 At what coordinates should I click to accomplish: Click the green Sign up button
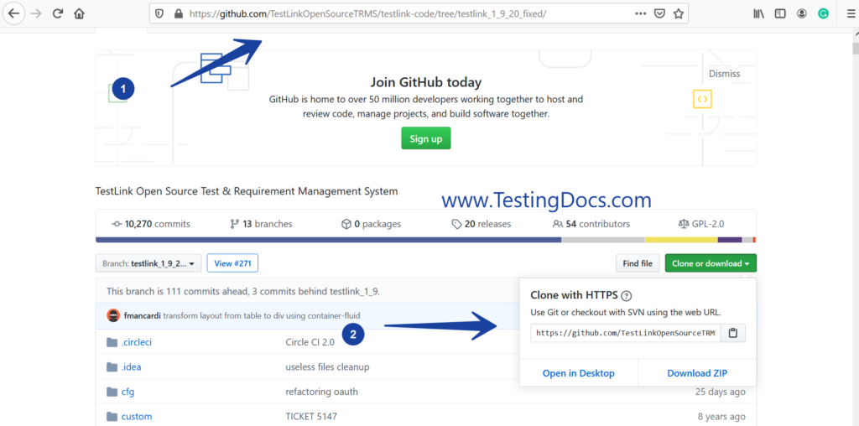[x=425, y=138]
